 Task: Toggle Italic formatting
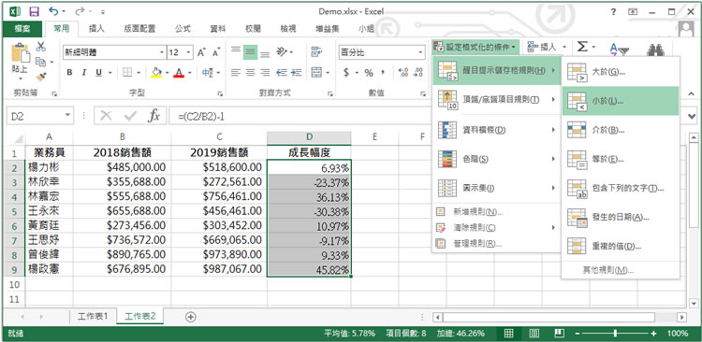(83, 73)
